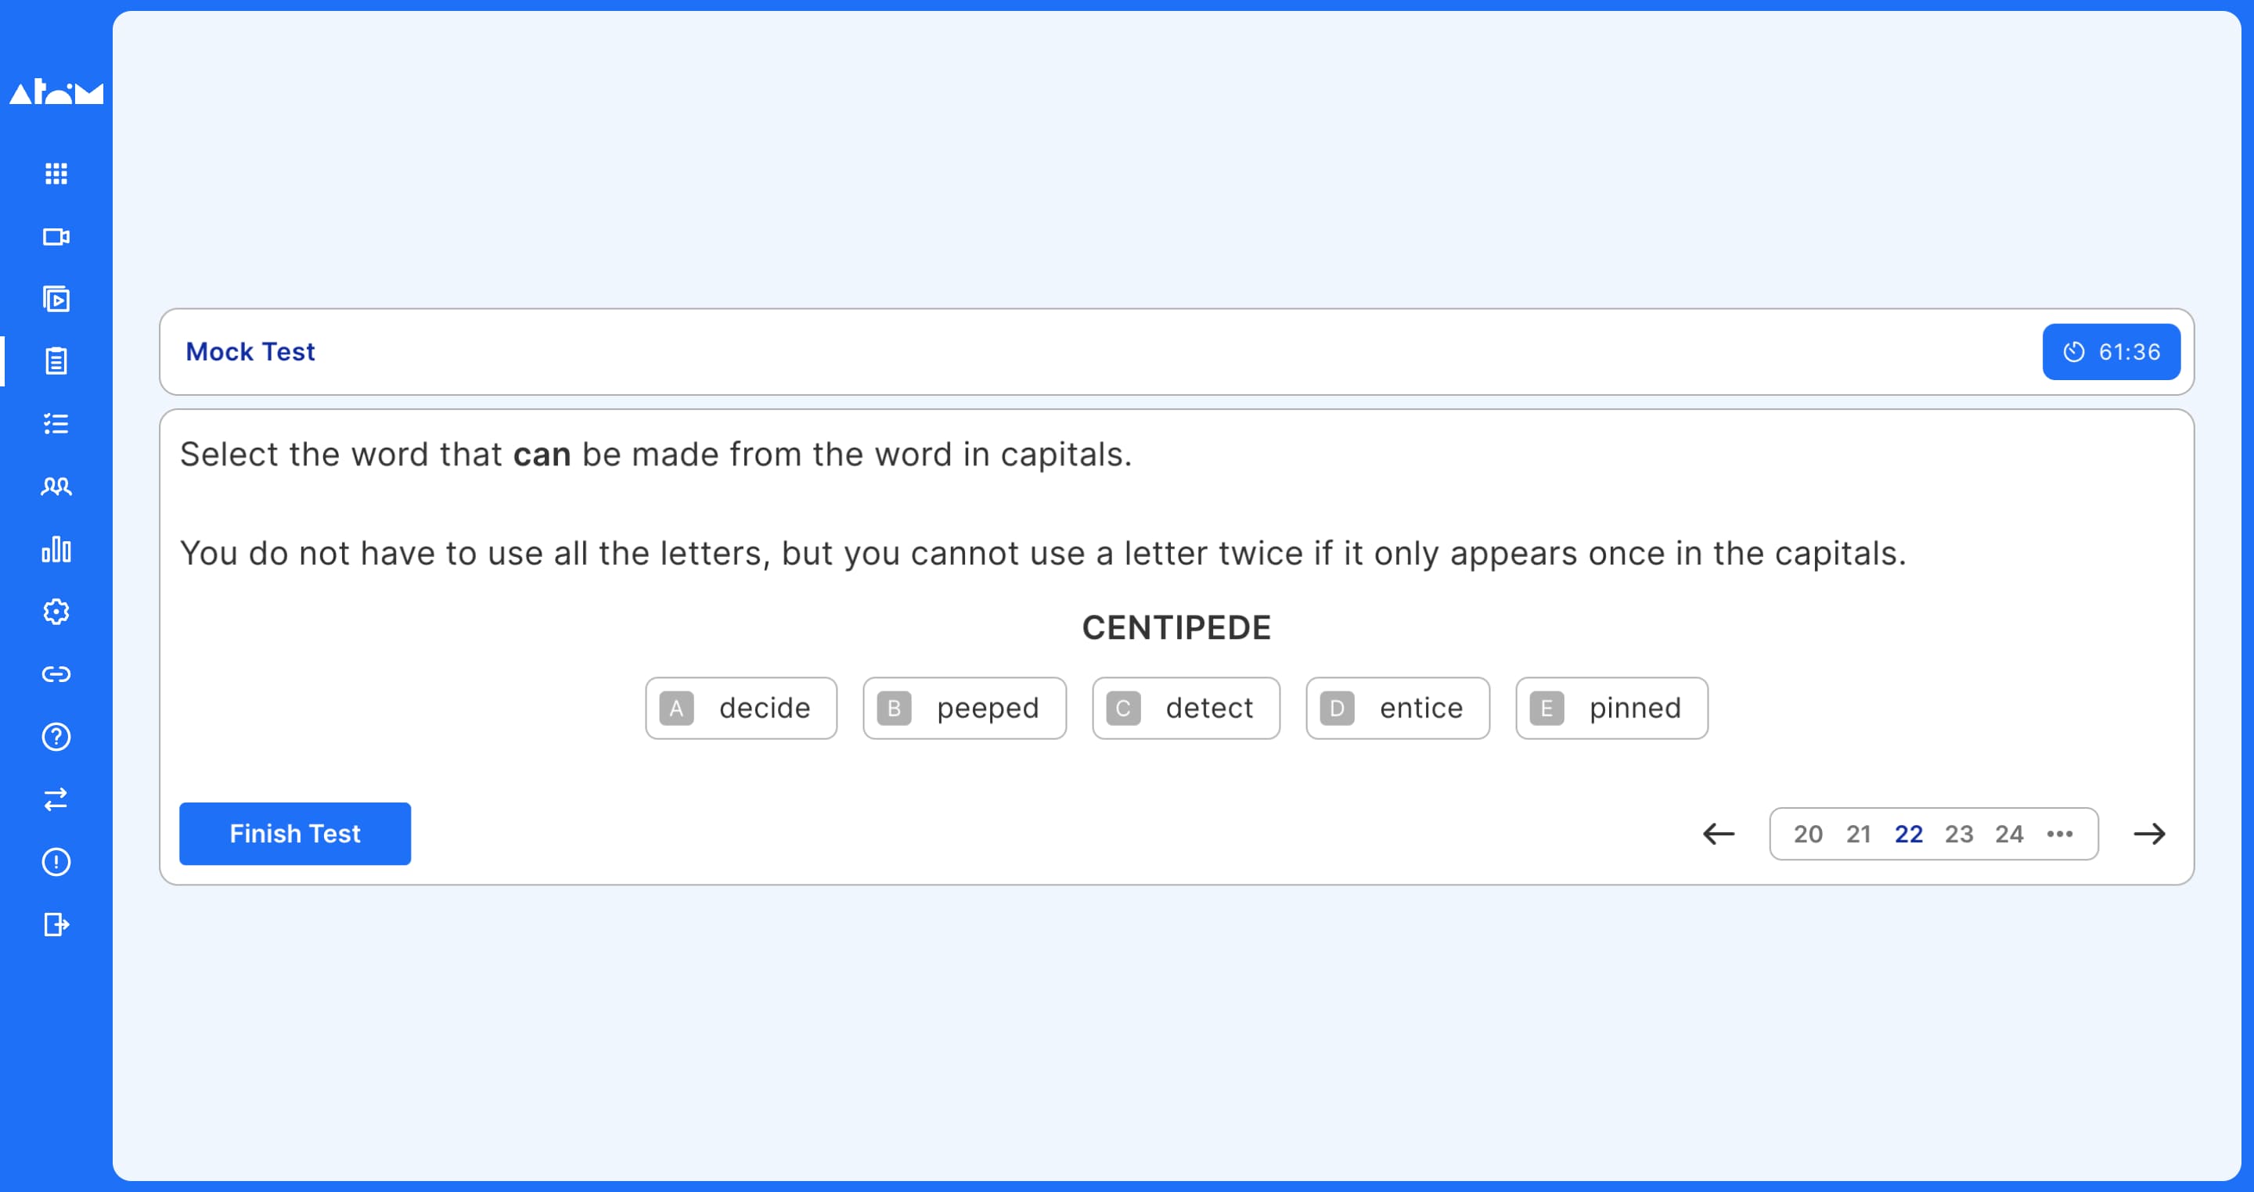Select answer C detect
This screenshot has width=2254, height=1192.
click(1186, 708)
